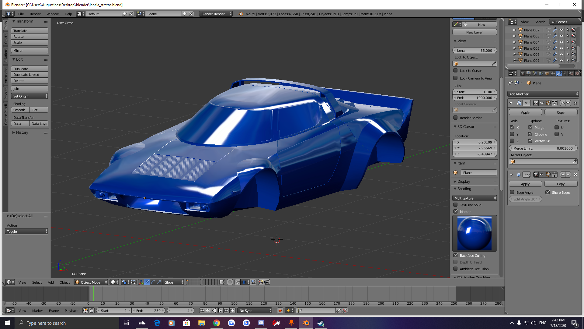Click the blue Matcap sphere preview

[474, 233]
